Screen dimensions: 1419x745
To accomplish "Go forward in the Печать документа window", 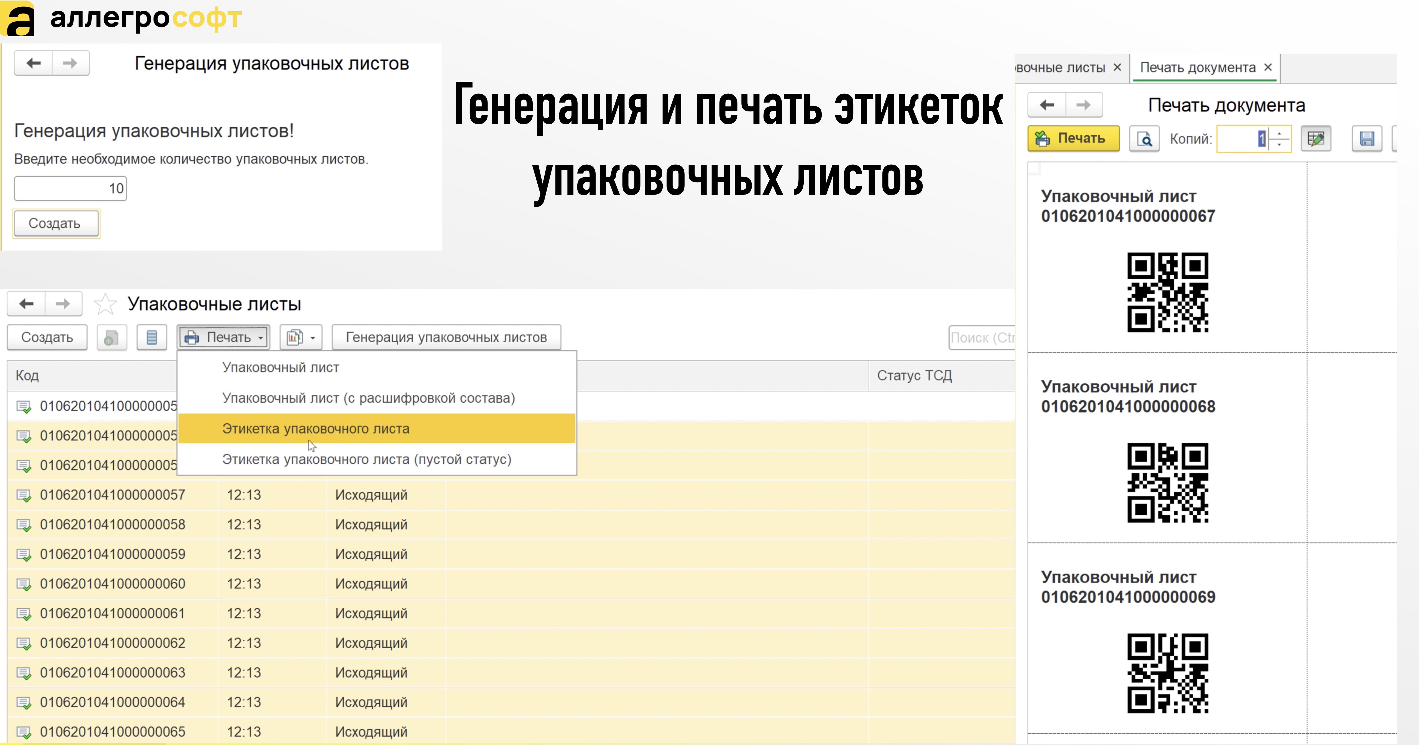I will coord(1084,105).
